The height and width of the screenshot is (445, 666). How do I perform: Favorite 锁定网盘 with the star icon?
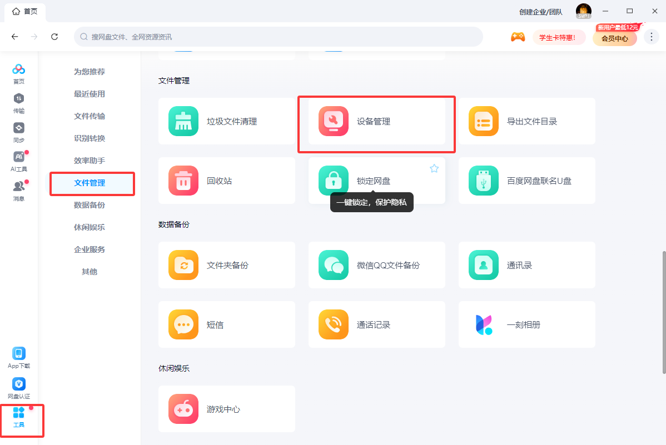tap(434, 168)
